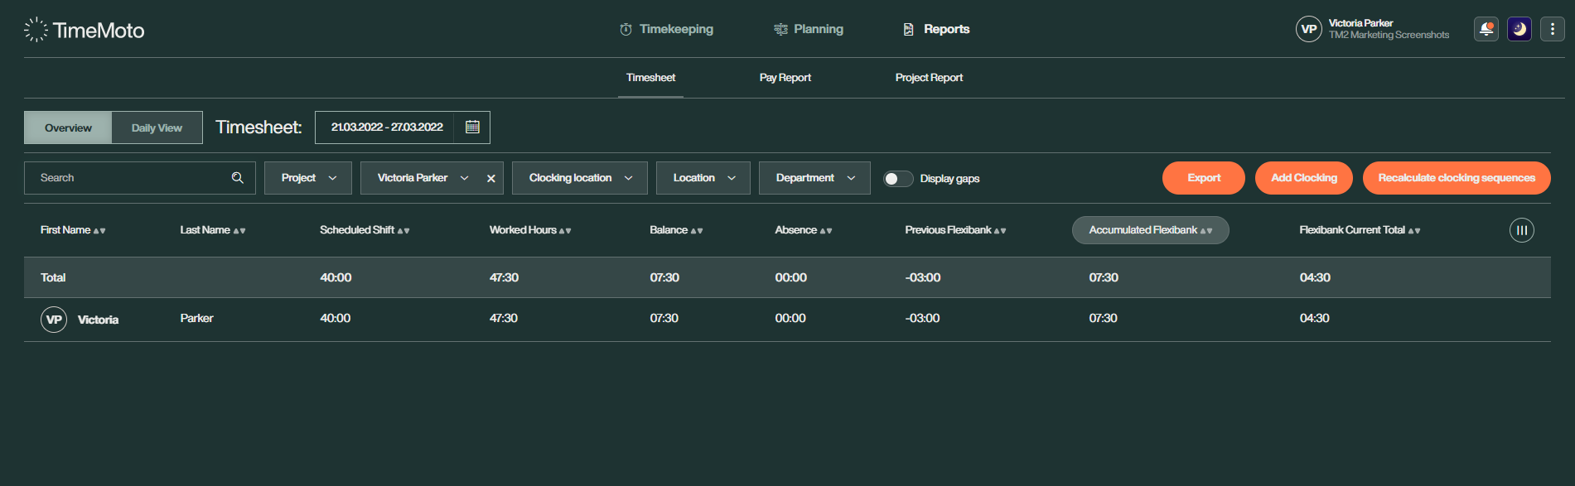Click Victoria's Flexibank Current Total 04:30
Screen dimensions: 1575x486
1315,318
